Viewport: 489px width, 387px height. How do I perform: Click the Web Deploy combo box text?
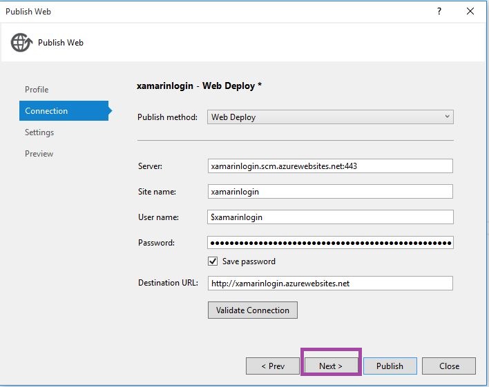(x=233, y=117)
